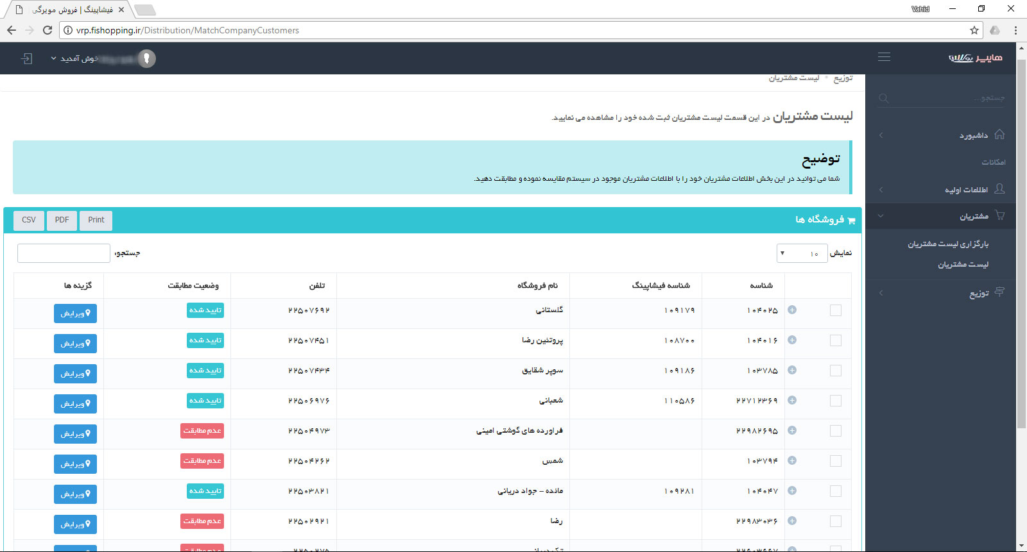
Task: Expand the توزیع sidebar section
Action: pyautogui.click(x=978, y=293)
